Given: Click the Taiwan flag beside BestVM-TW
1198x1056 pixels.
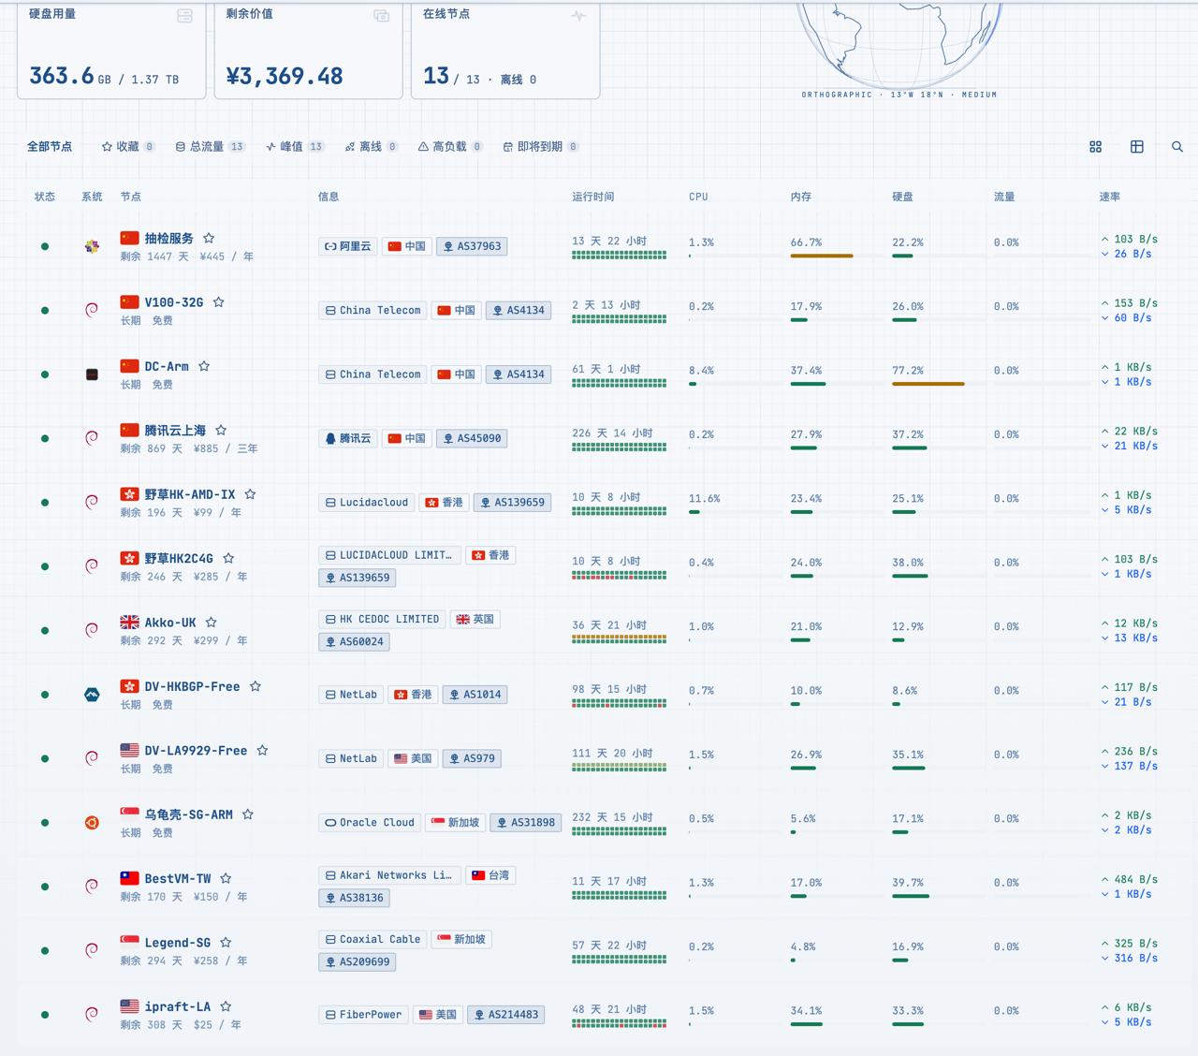Looking at the screenshot, I should 130,879.
